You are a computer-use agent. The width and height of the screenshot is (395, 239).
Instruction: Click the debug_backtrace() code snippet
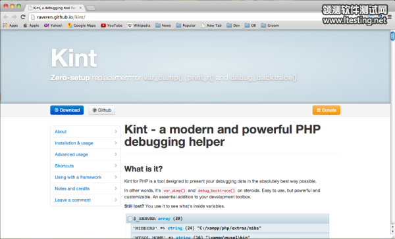(217, 190)
